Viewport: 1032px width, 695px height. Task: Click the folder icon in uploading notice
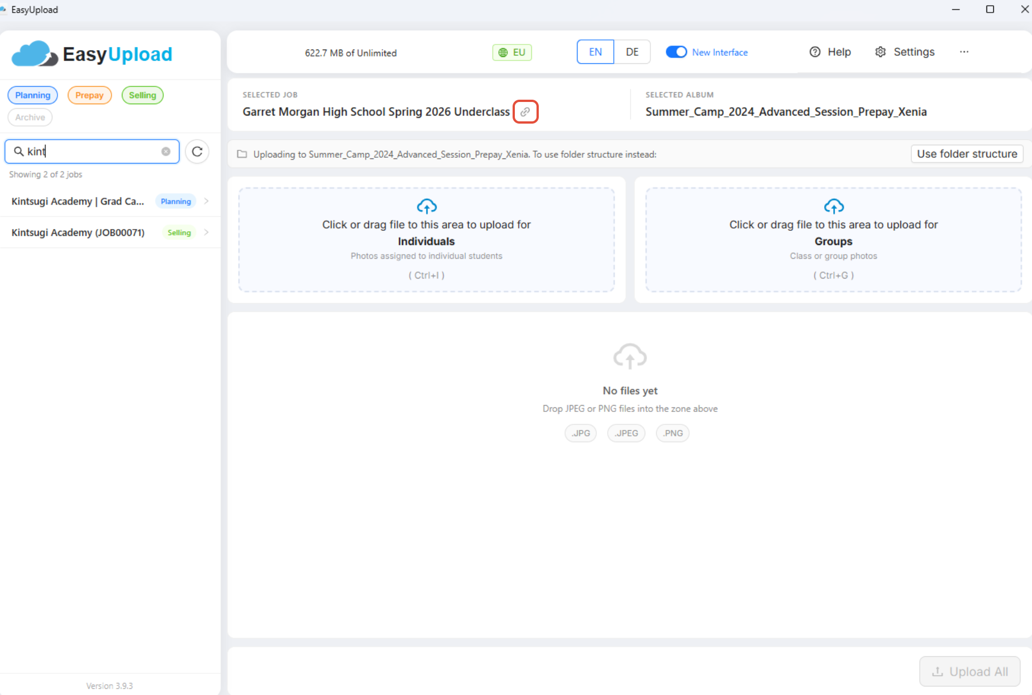pos(242,154)
